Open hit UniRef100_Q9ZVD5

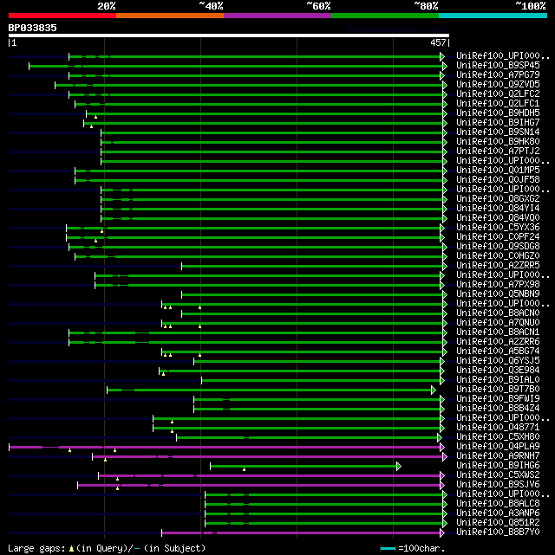click(x=498, y=85)
